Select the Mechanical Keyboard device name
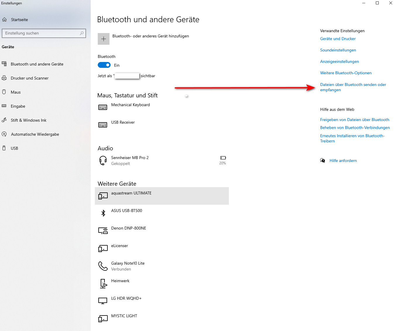The image size is (396, 331). pyautogui.click(x=130, y=105)
